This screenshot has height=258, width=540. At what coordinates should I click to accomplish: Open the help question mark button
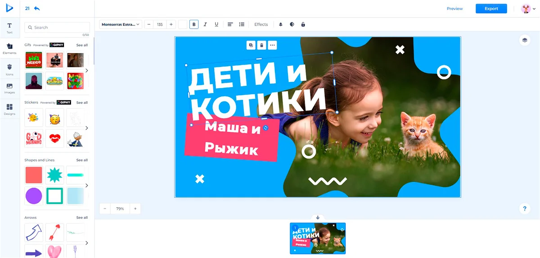(x=524, y=209)
